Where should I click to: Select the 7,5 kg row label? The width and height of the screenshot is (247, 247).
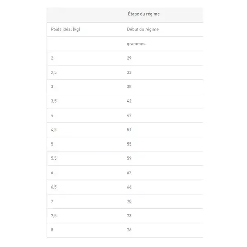54,216
